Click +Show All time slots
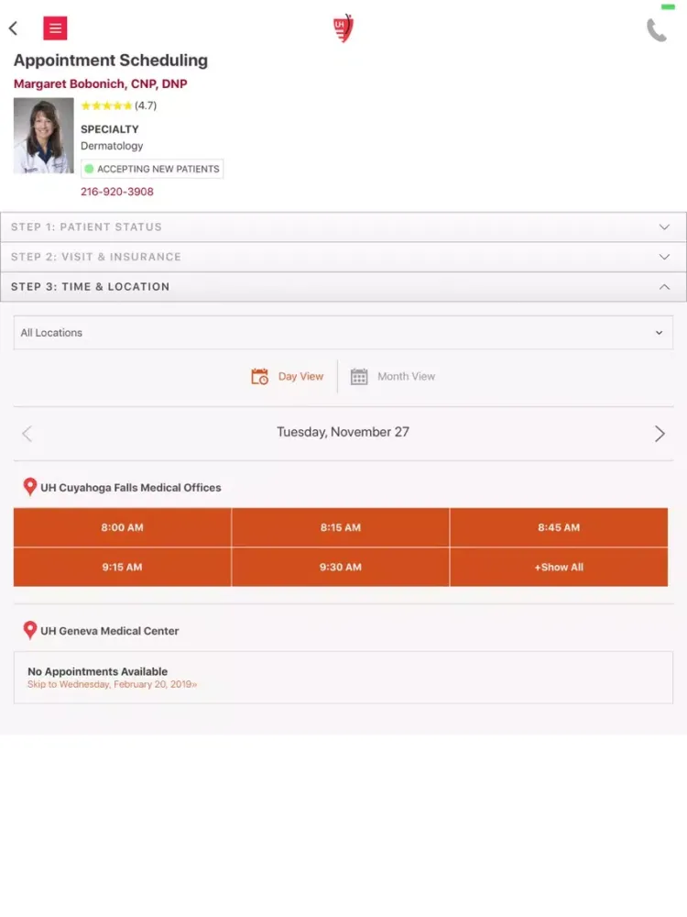 tap(559, 568)
